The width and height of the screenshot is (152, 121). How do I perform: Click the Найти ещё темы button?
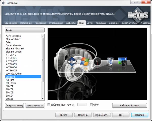point(129,105)
